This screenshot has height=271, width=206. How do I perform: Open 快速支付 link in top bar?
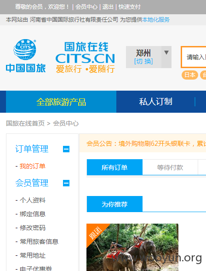click(130, 7)
